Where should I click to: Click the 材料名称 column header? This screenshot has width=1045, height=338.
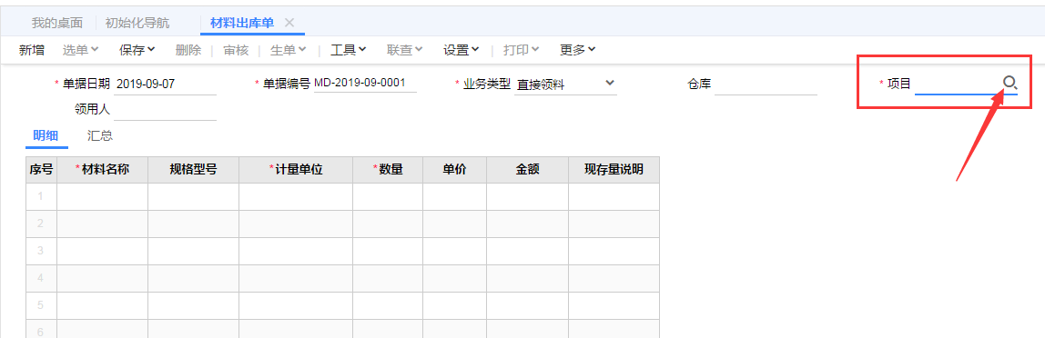coord(103,170)
